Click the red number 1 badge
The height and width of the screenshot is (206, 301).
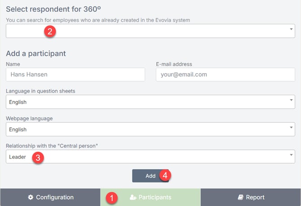[113, 197]
